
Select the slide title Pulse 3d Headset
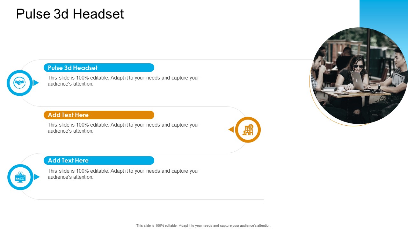click(x=70, y=14)
